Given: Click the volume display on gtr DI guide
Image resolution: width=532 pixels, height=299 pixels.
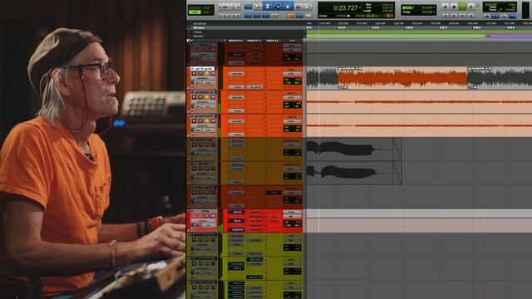Looking at the screenshot, I should [292, 80].
